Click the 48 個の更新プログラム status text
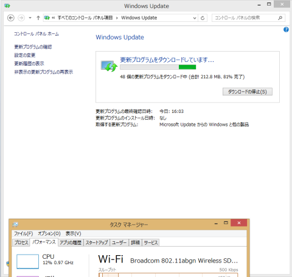This screenshot has width=292, height=277. [182, 77]
